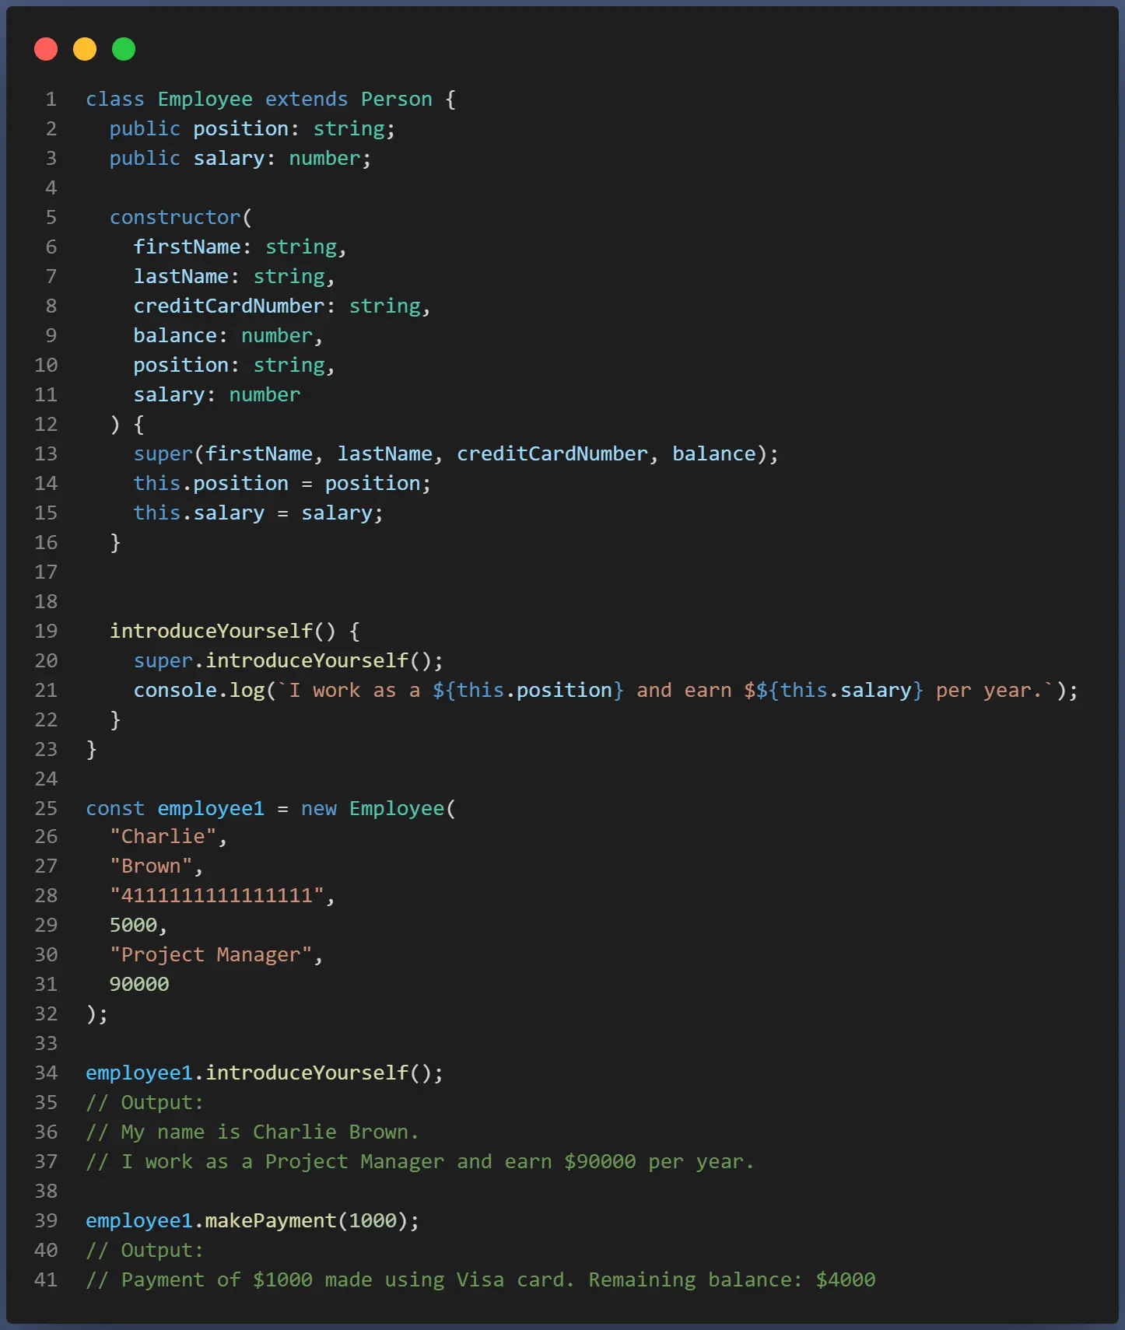Image resolution: width=1125 pixels, height=1330 pixels.
Task: Click the 5000 balance argument
Action: (x=133, y=926)
